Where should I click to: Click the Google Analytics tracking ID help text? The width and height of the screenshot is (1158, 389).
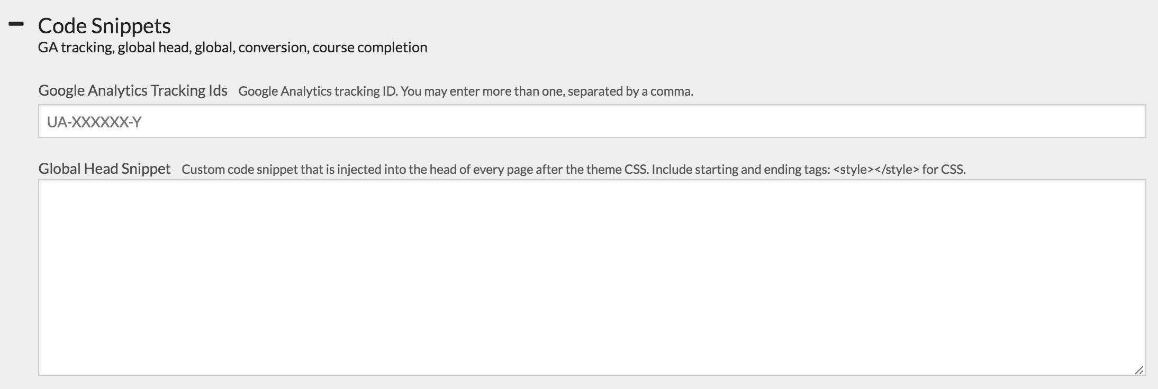tap(465, 91)
